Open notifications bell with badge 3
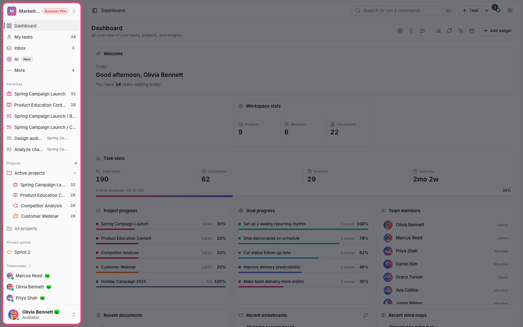 pos(498,10)
